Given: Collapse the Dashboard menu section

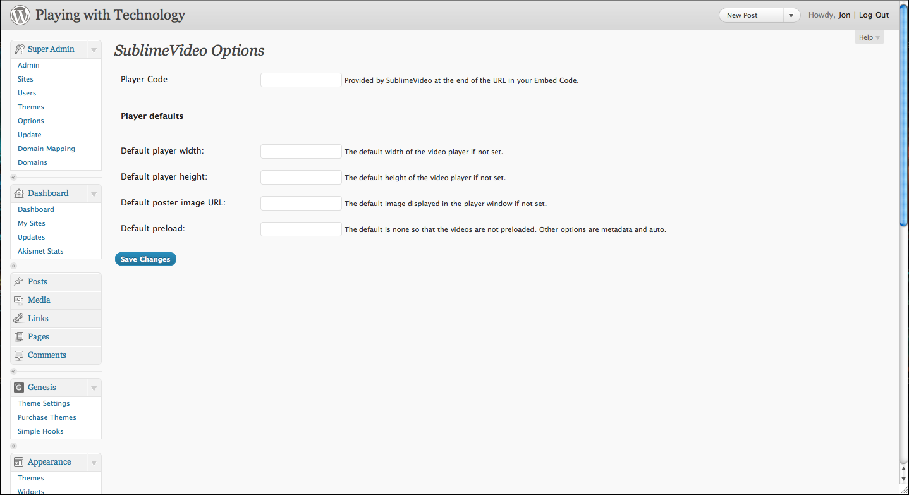Looking at the screenshot, I should pyautogui.click(x=94, y=193).
